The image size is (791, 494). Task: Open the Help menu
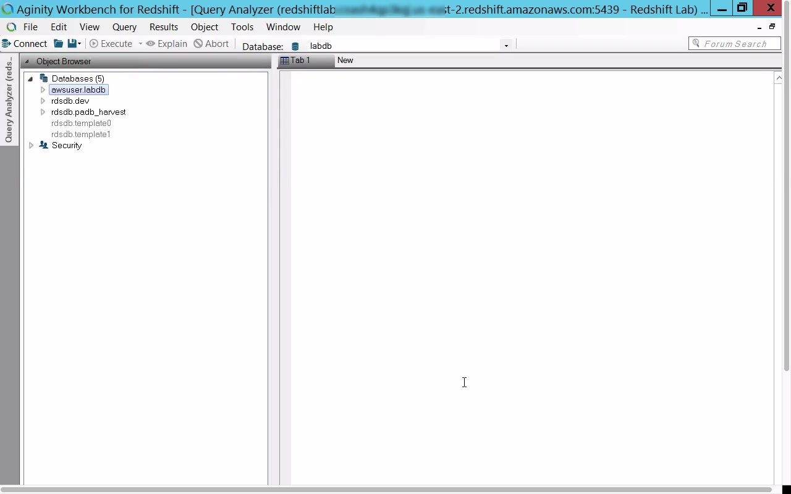pos(323,27)
